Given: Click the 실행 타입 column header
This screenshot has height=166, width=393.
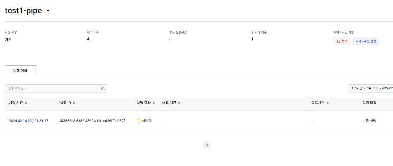Looking at the screenshot, I should tap(369, 103).
